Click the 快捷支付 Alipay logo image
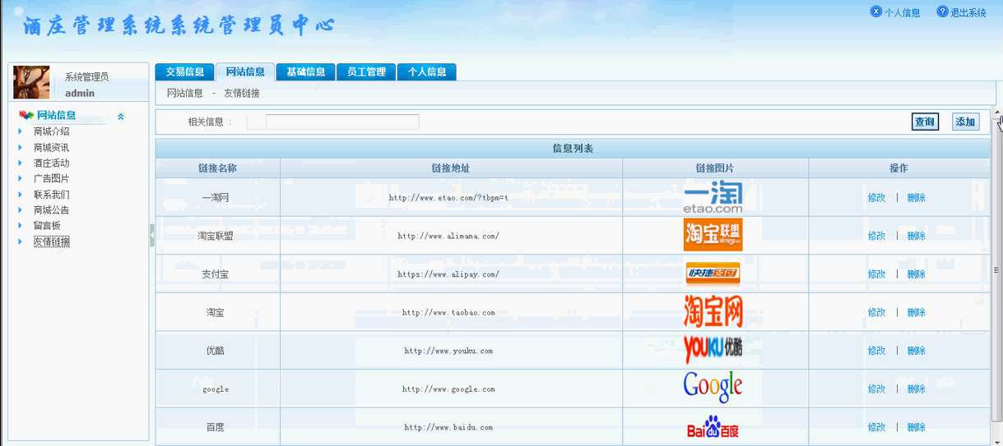Viewport: 1003px width, 446px height. (x=713, y=273)
